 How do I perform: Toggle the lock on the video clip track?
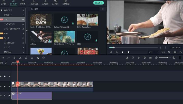5,86
